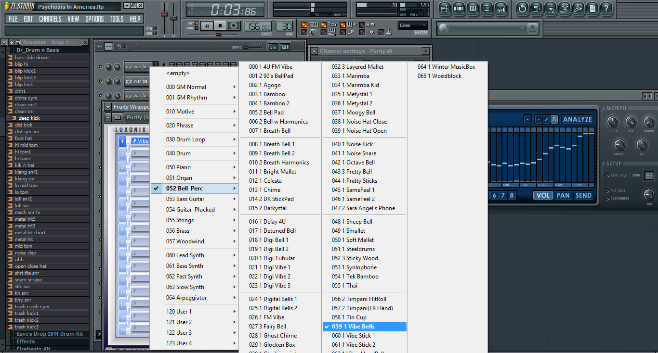Click the microphone recording toolbar icon
The height and width of the screenshot is (353, 658).
pos(578,8)
